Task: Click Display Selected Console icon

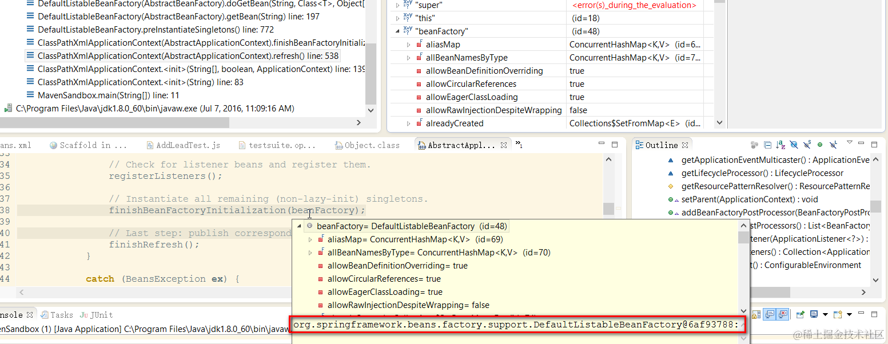Action: pyautogui.click(x=814, y=314)
